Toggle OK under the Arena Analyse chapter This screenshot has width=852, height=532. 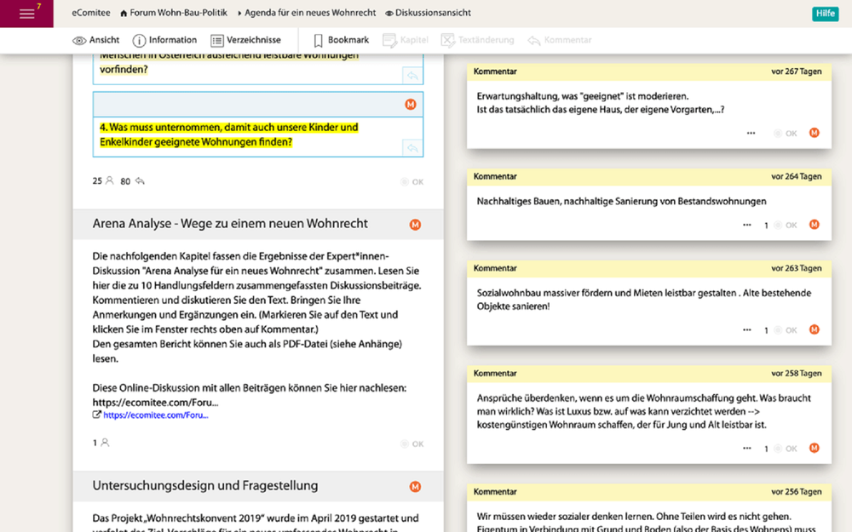tap(412, 444)
